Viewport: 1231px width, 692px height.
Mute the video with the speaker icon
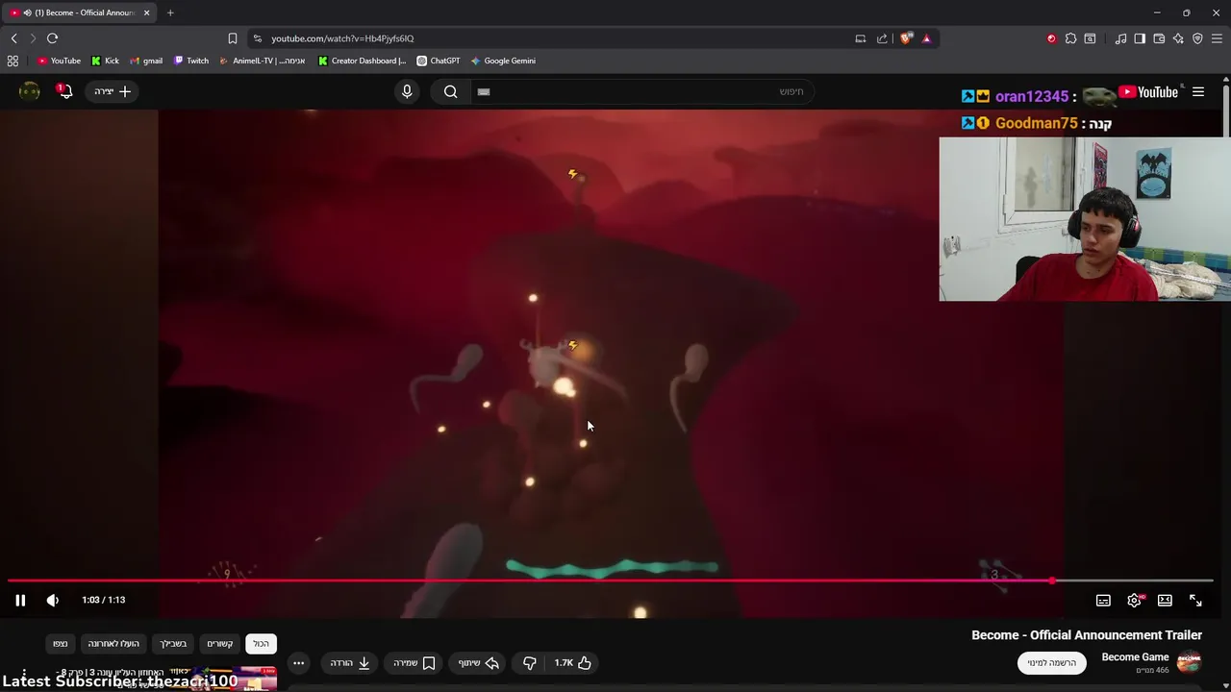coord(53,600)
